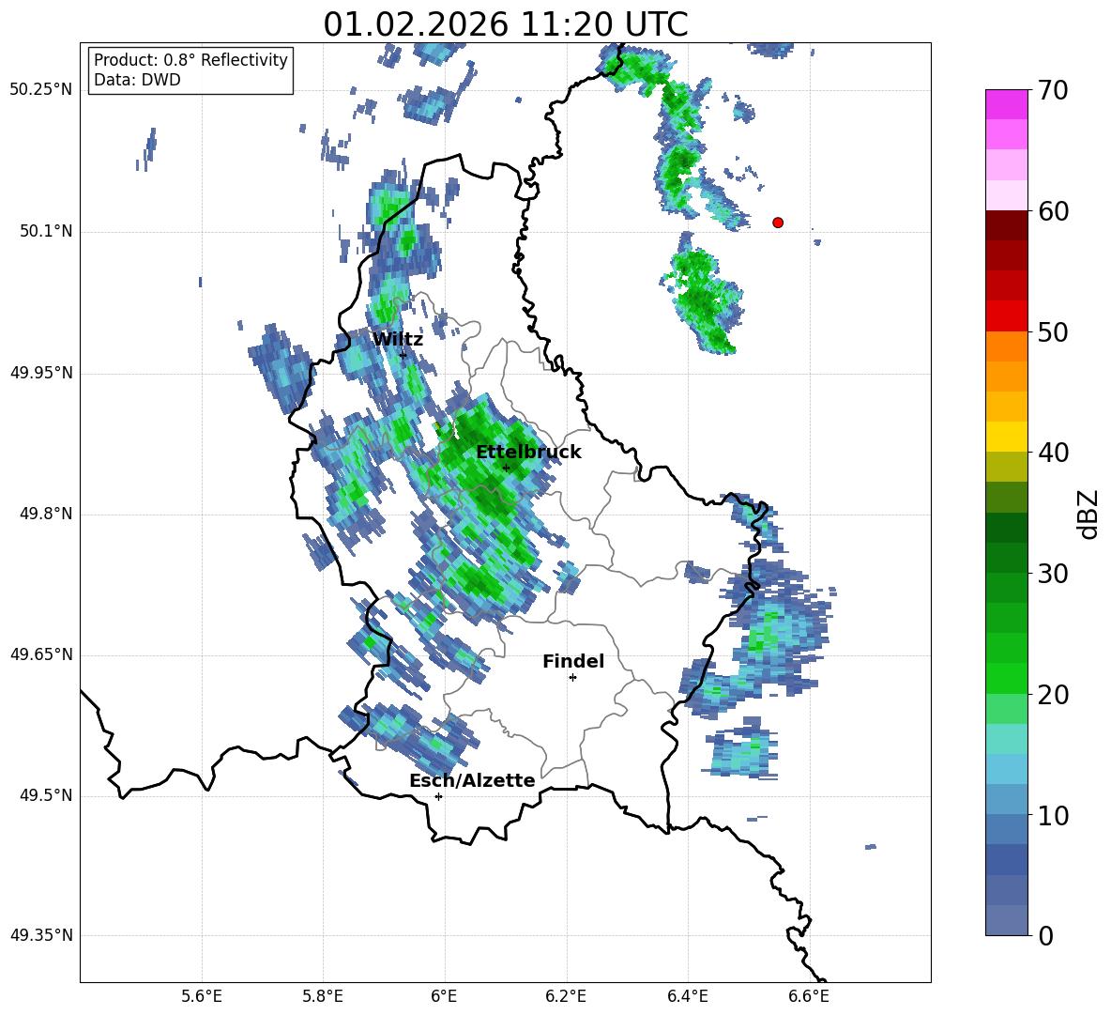
Task: Click the 50 colorbar tick label
Action: coord(1053,332)
